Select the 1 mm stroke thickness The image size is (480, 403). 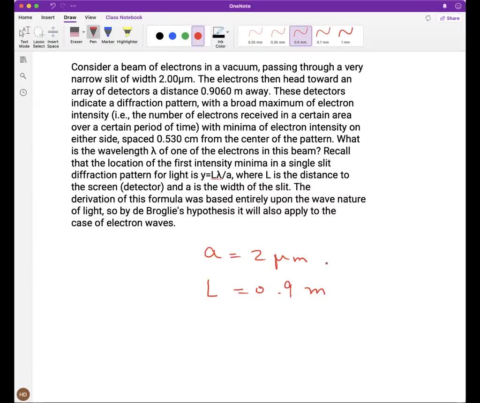pyautogui.click(x=345, y=35)
